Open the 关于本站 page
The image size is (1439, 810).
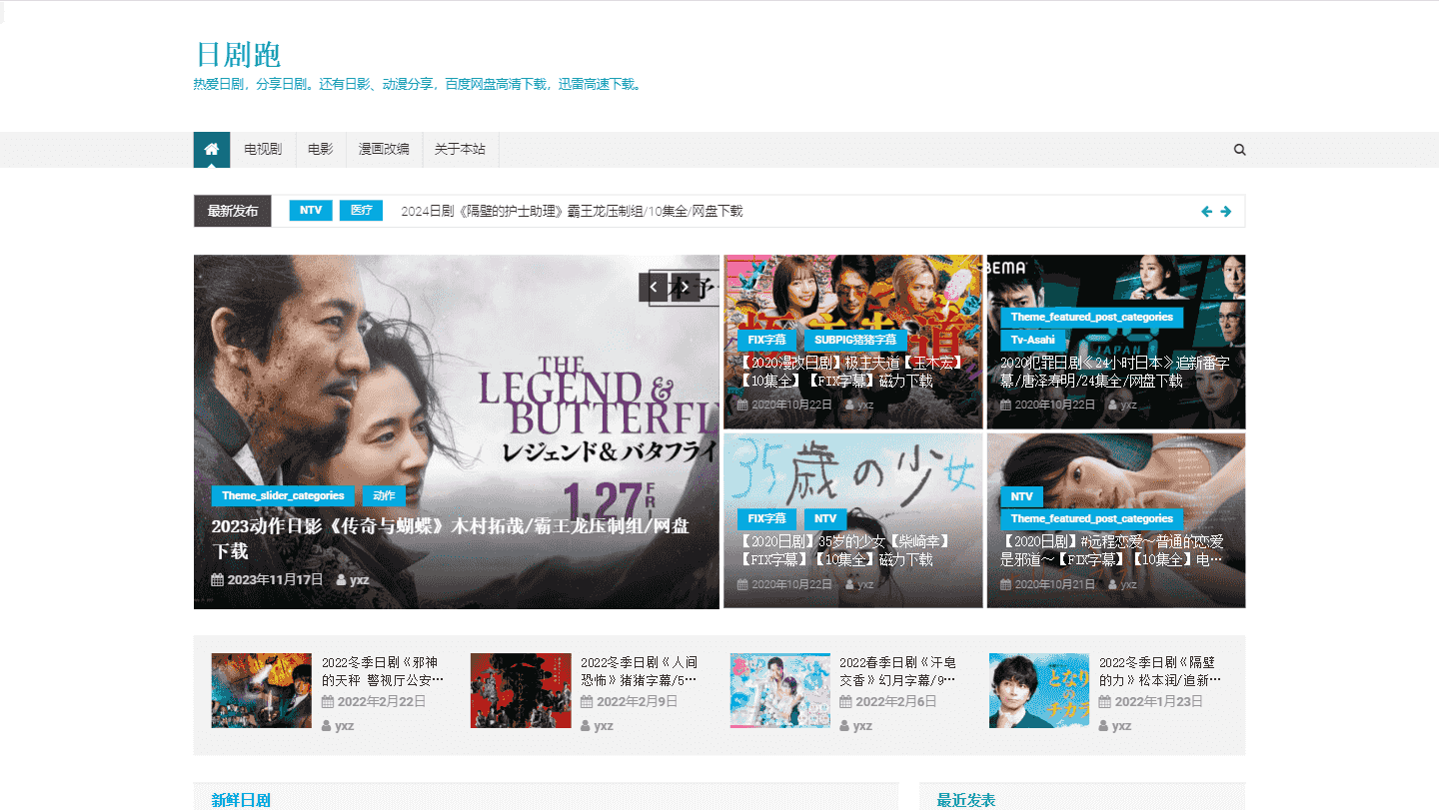(460, 150)
